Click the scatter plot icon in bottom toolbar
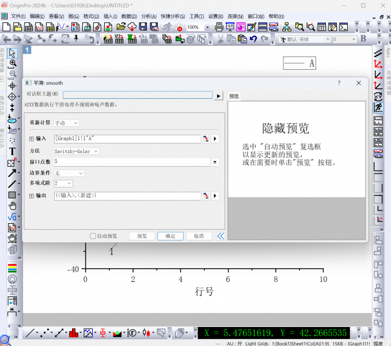This screenshot has height=346, width=391. (45, 333)
